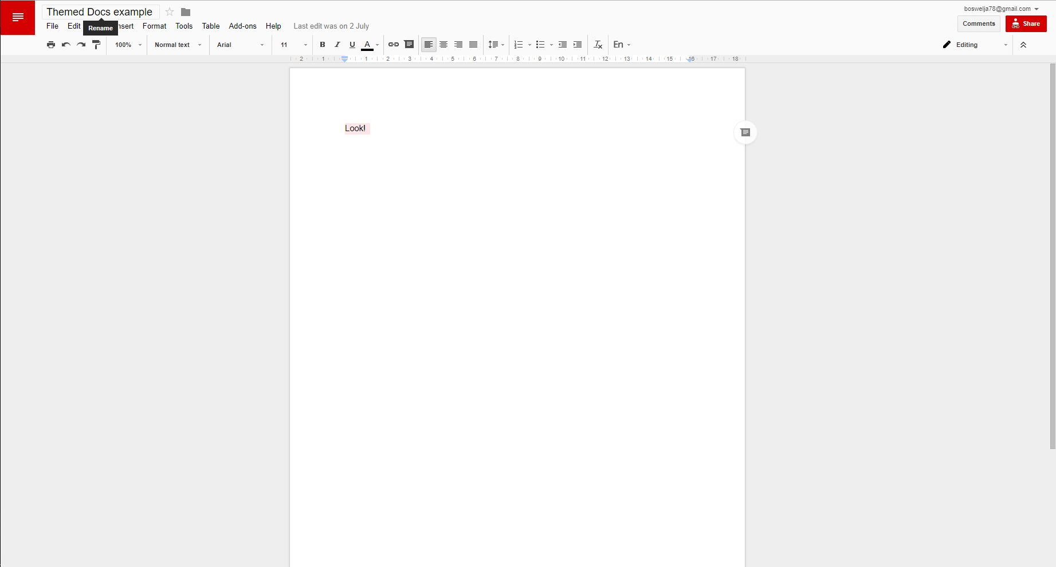Expand bulleted list options arrow
The width and height of the screenshot is (1056, 567).
pos(551,45)
